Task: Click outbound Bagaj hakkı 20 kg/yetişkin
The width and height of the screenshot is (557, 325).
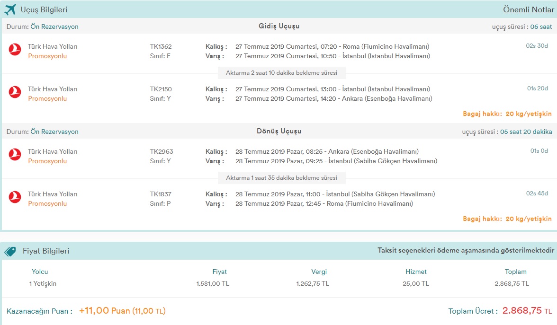Action: click(507, 114)
